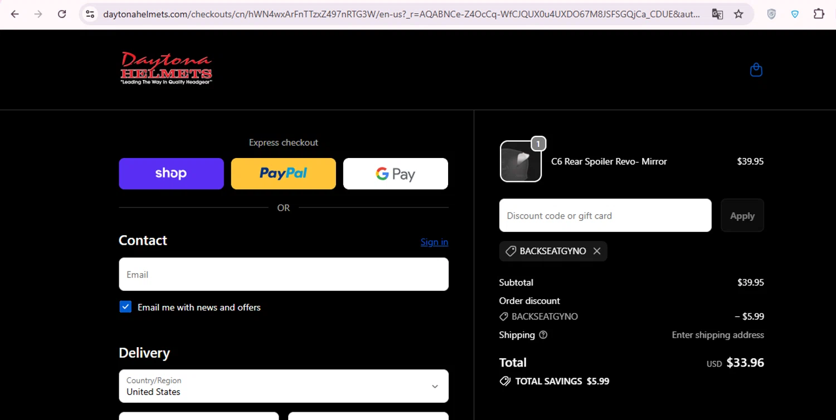This screenshot has width=836, height=420.
Task: Click the C6 Rear Spoiler Revo- Mirror product name
Action: (x=609, y=161)
